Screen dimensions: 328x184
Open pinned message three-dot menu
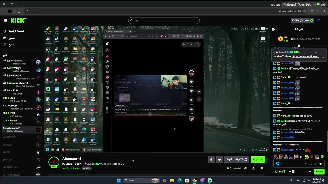(323, 52)
